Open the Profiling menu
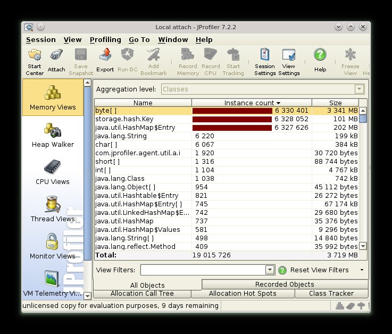 pyautogui.click(x=105, y=40)
